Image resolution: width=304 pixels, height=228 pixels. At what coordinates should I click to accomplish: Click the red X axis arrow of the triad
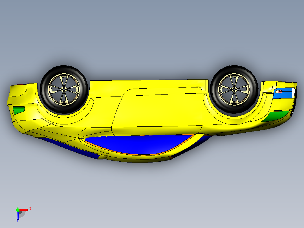[x=24, y=210]
